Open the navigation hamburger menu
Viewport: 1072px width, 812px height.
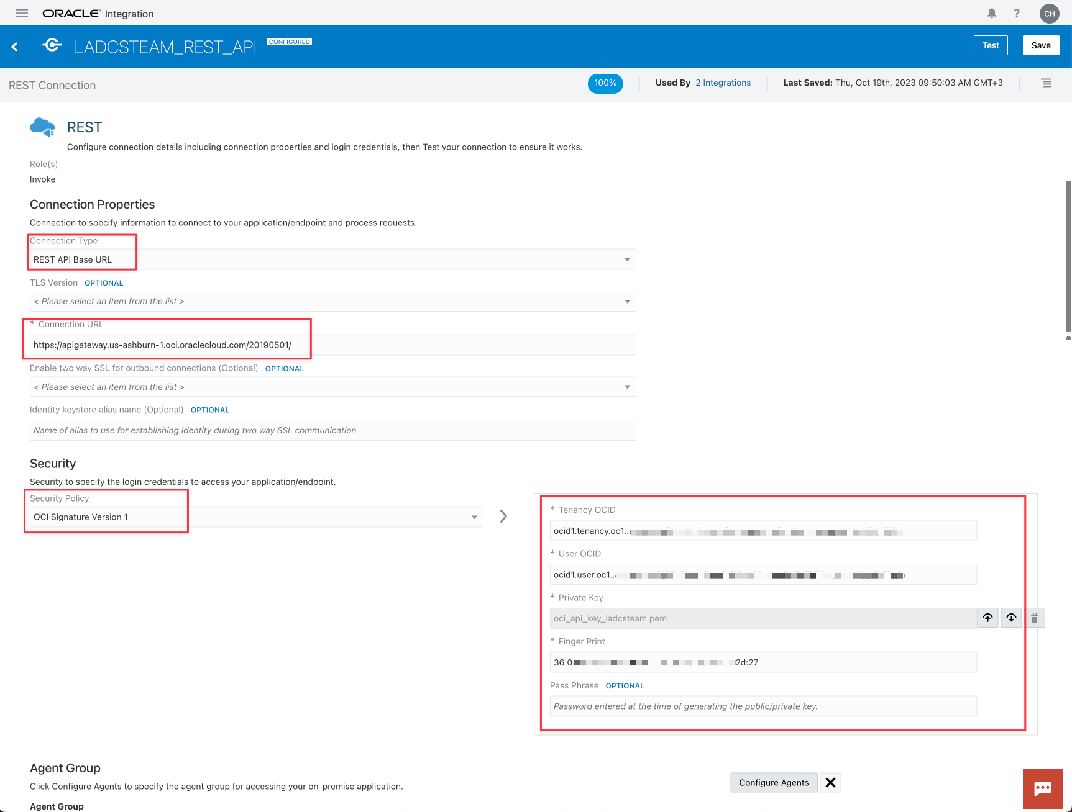21,13
